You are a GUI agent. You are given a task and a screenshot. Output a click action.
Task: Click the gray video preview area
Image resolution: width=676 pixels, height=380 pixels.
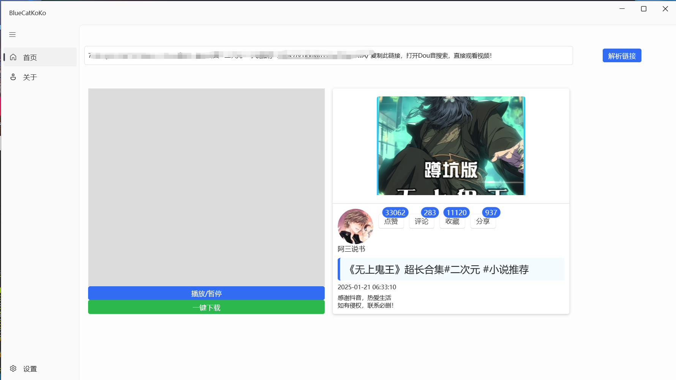[206, 187]
